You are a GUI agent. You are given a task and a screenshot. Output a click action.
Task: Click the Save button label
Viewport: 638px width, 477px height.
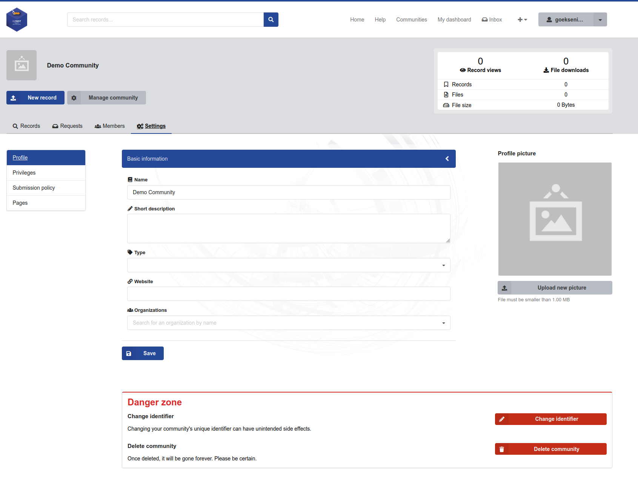149,353
